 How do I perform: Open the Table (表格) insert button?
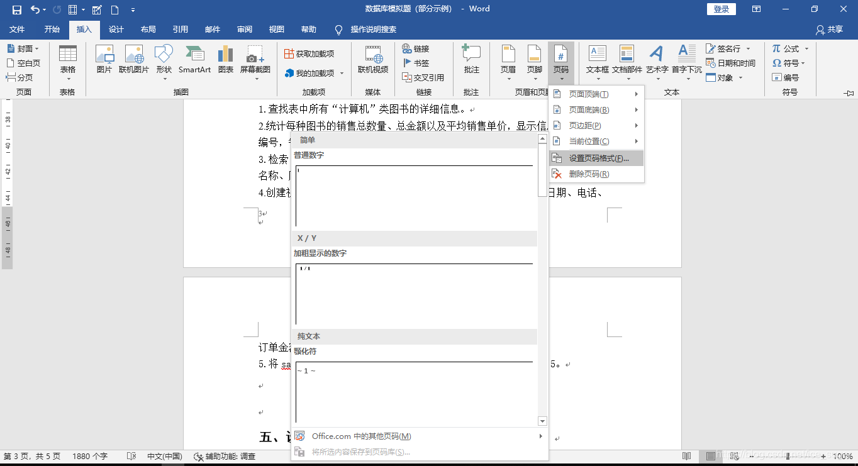point(67,61)
